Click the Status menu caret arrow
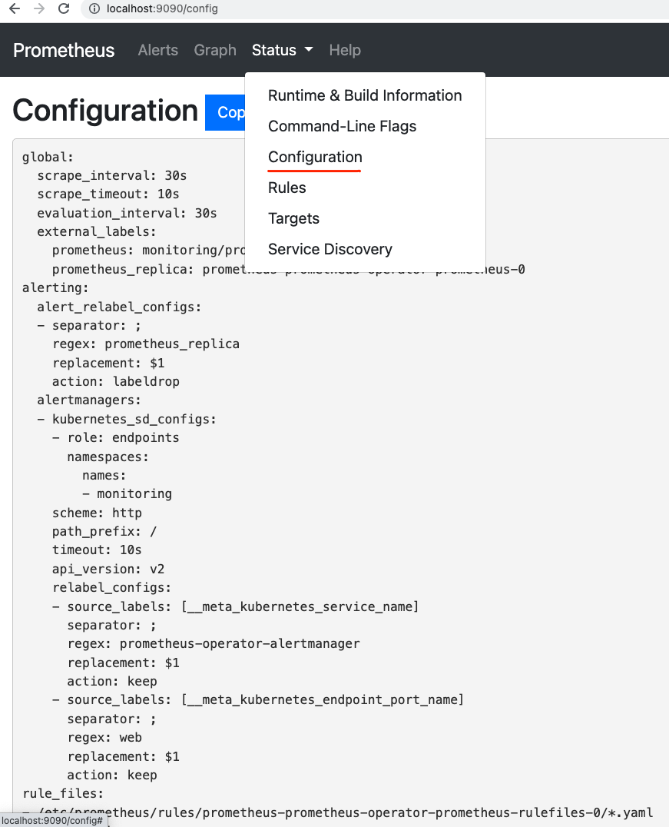This screenshot has height=827, width=669. click(x=309, y=51)
